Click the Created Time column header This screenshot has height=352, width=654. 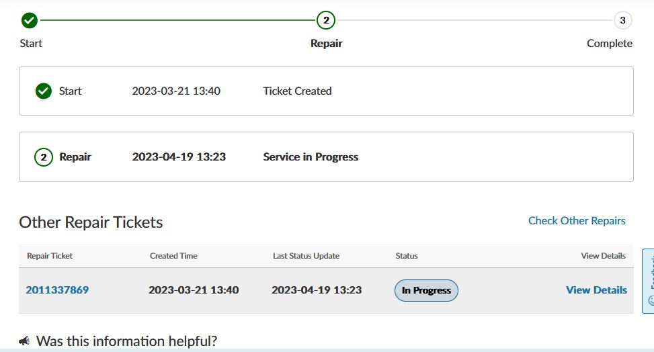coord(173,256)
